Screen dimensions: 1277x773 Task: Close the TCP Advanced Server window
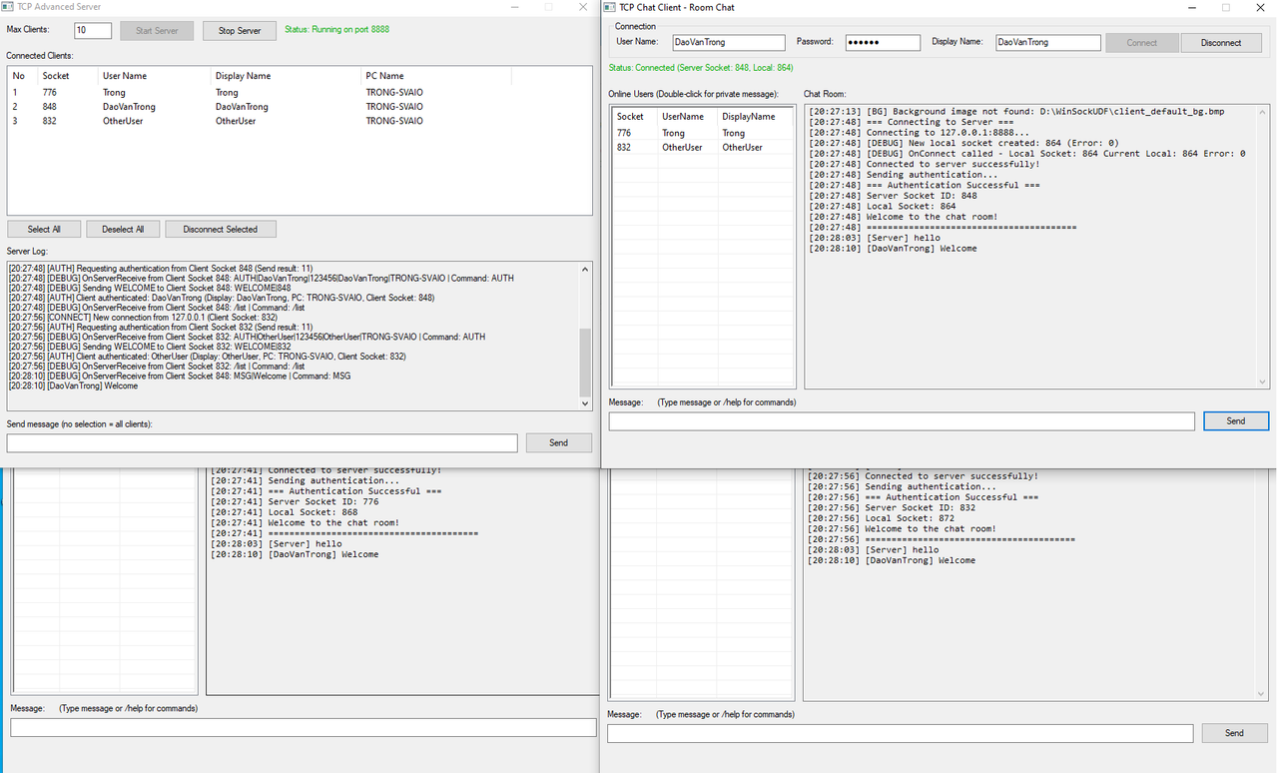coord(583,7)
